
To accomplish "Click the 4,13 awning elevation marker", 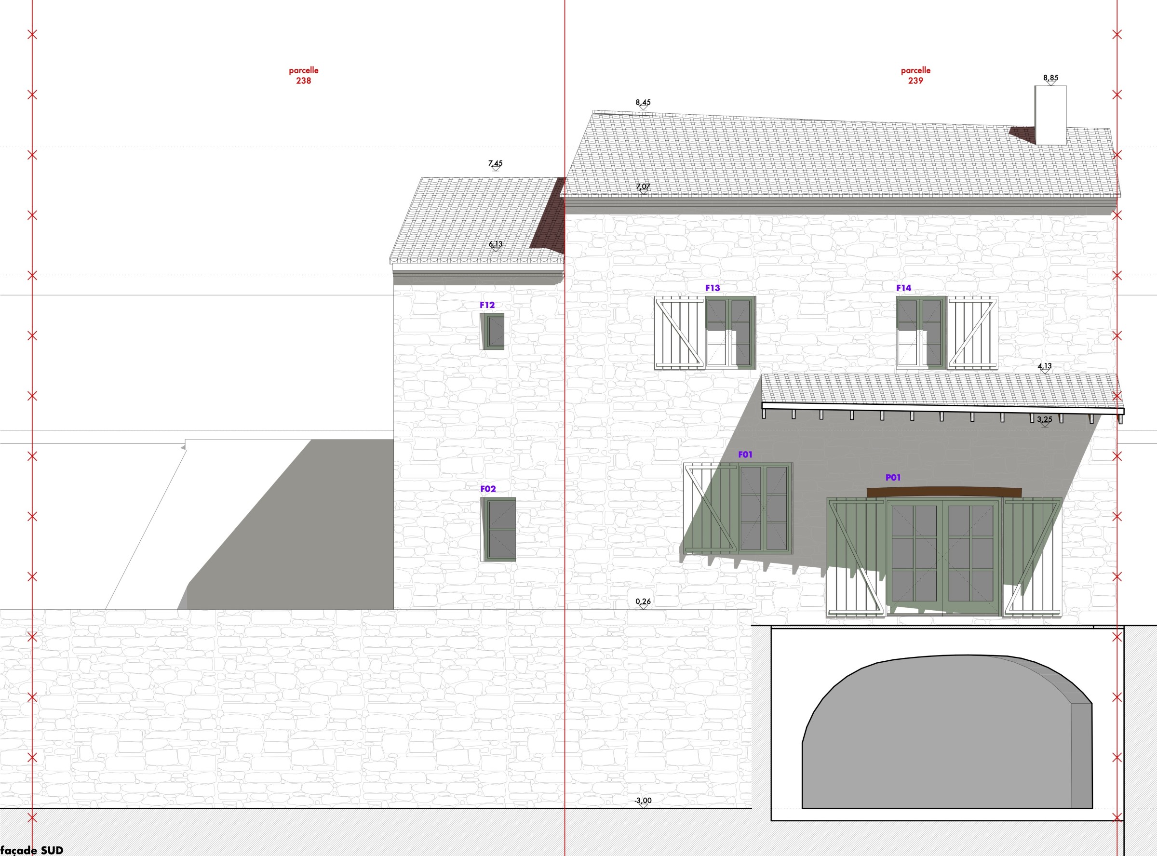I will pyautogui.click(x=1045, y=366).
